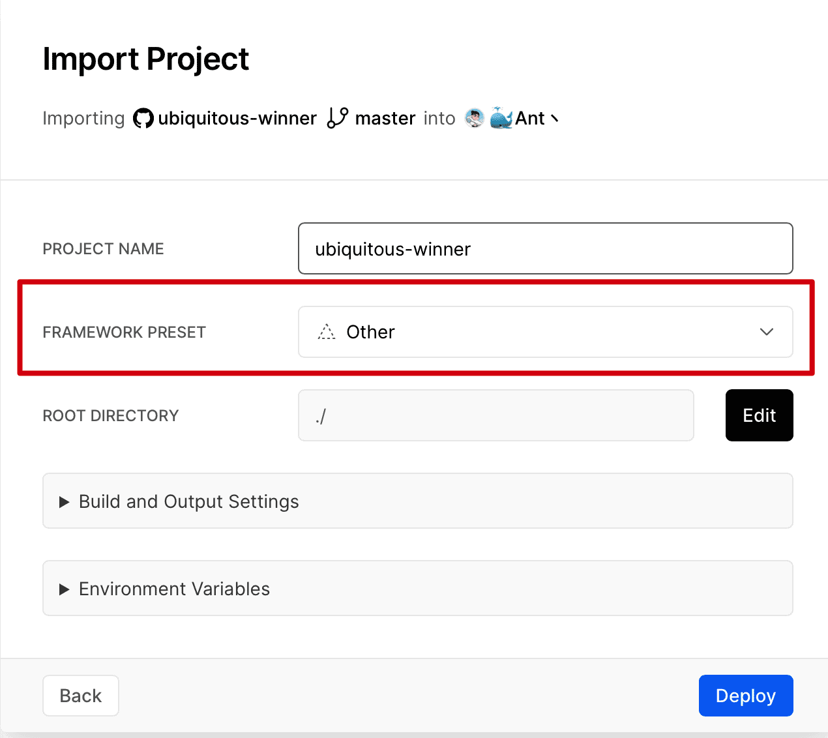Open team selector using arrow after Ant
828x738 pixels.
(x=555, y=119)
